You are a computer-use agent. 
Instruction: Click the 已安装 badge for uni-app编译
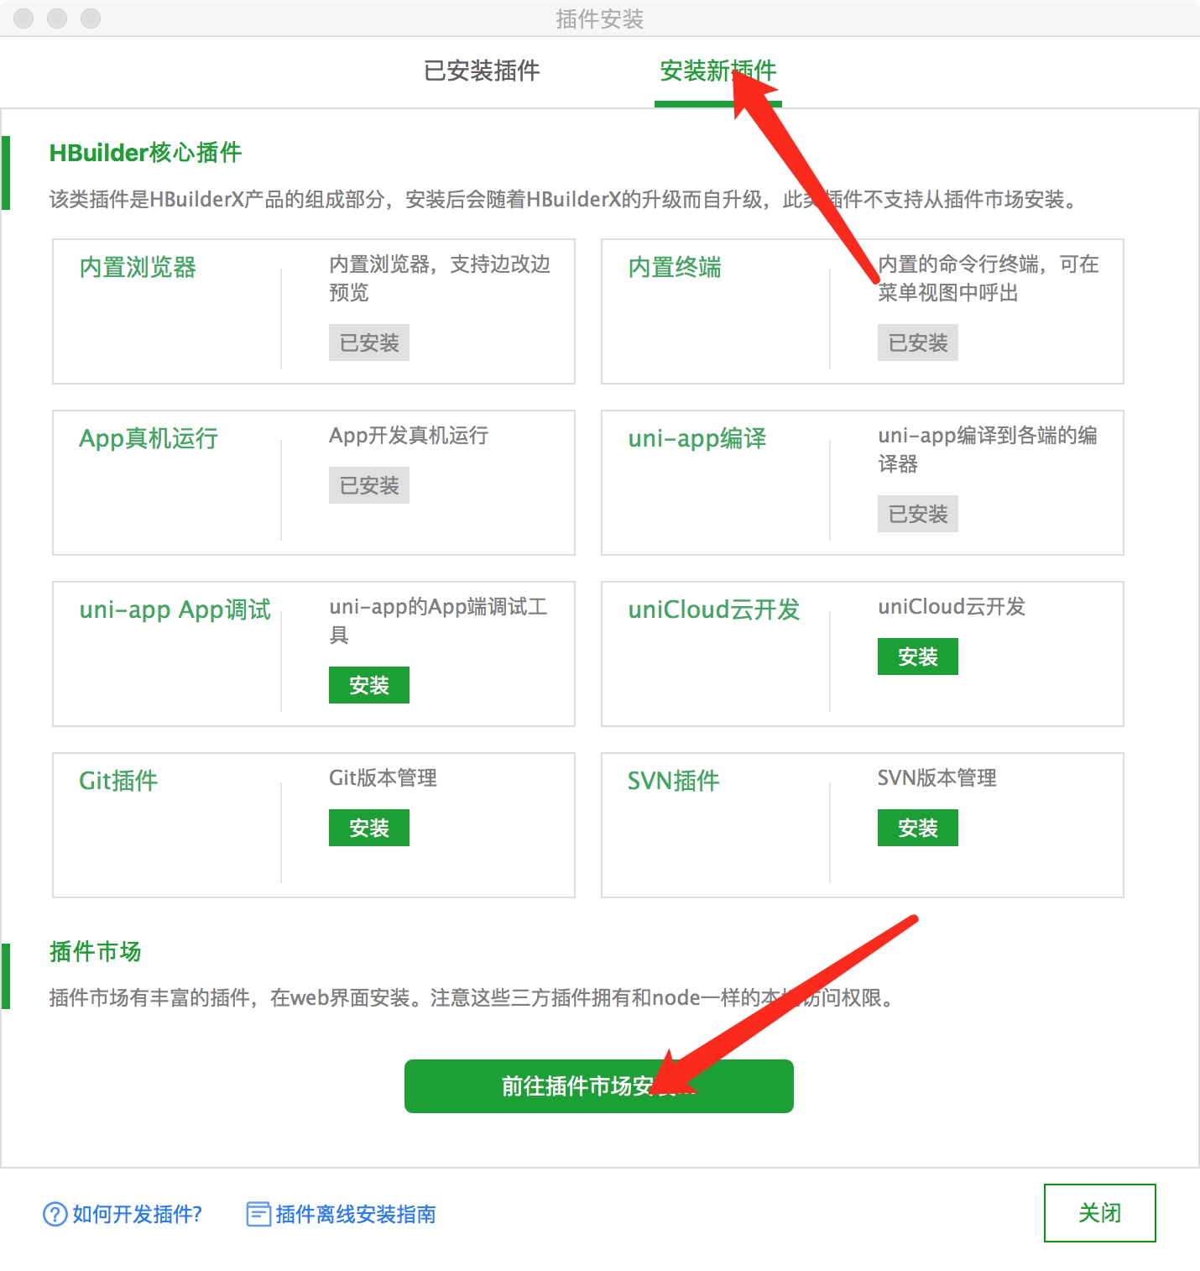[917, 514]
